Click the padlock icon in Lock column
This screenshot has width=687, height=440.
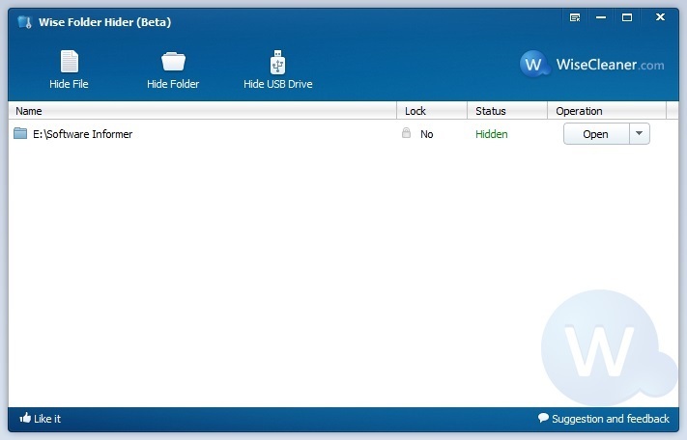[406, 133]
